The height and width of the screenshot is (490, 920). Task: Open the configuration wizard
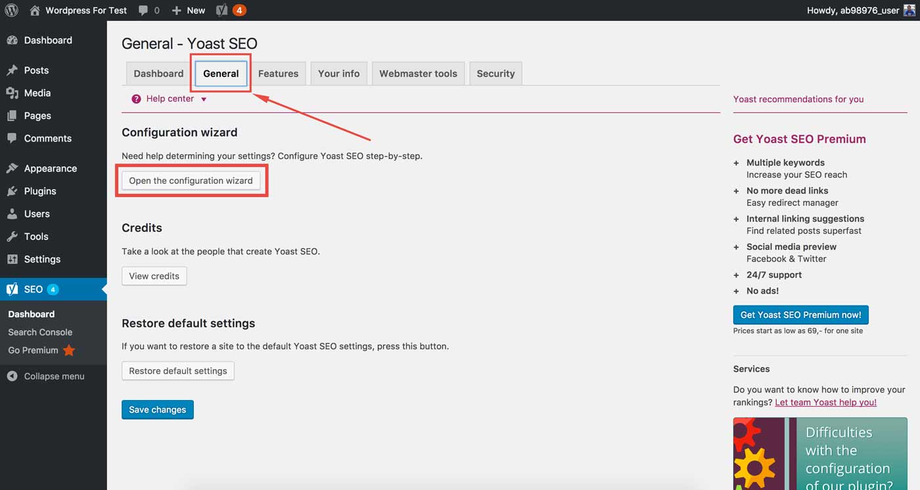[191, 181]
